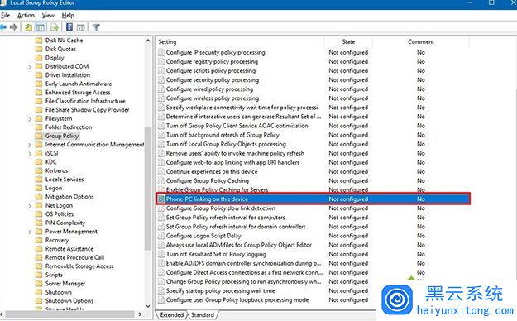Select 'Continue experiences on this device' setting
This screenshot has width=517, height=321.
[x=212, y=171]
